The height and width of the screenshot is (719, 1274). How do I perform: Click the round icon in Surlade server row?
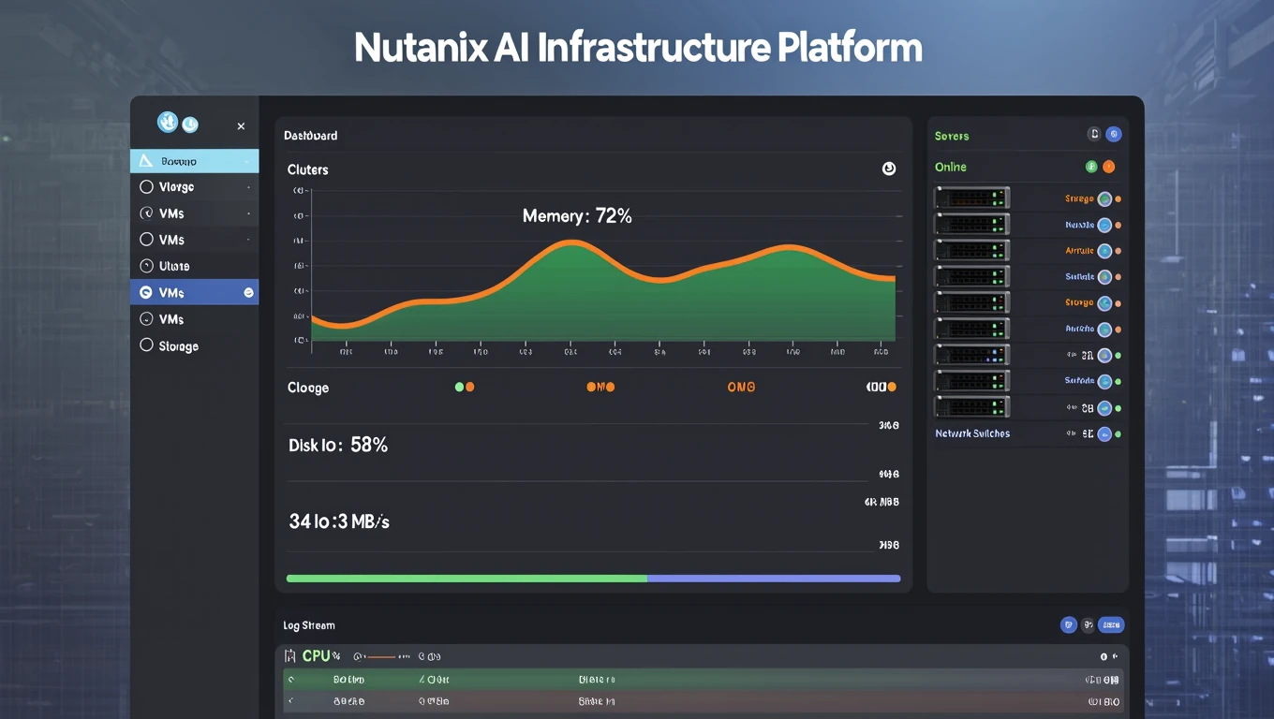[x=1104, y=382]
